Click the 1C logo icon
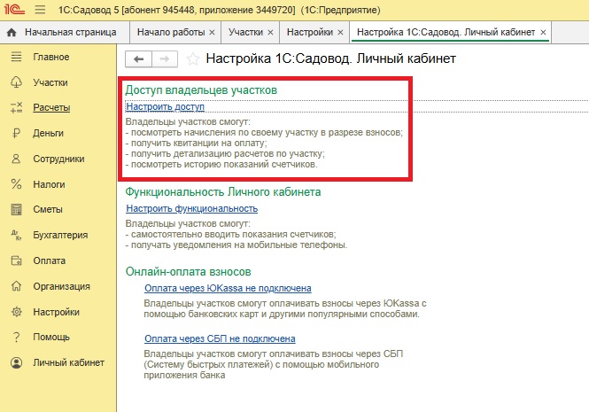Screen dimensions: 589x412 14,9
